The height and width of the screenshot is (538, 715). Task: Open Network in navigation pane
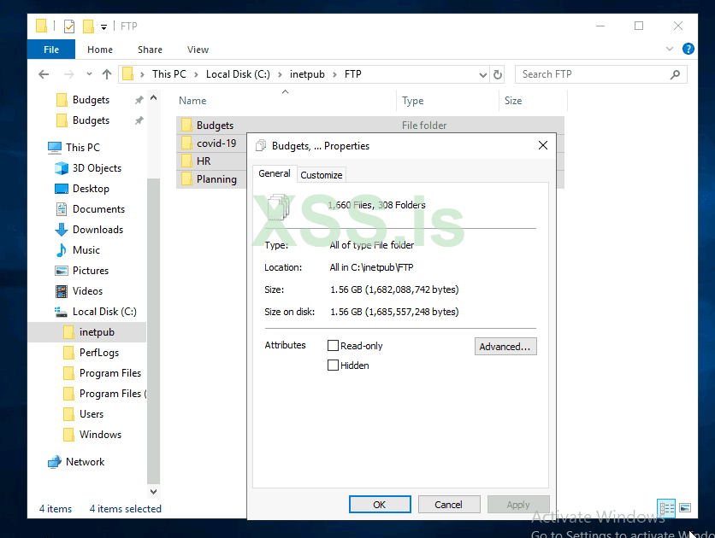click(x=85, y=461)
